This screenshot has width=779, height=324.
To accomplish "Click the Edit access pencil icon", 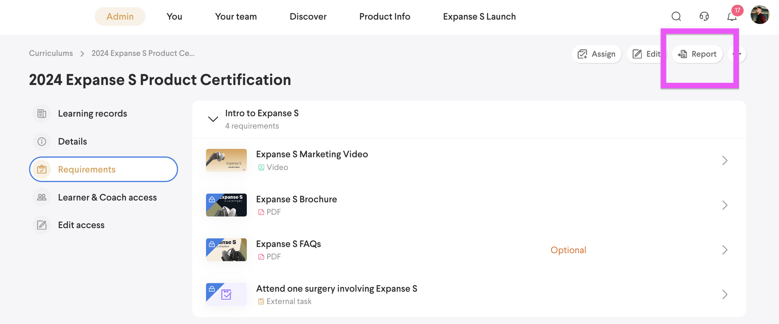I will (42, 225).
